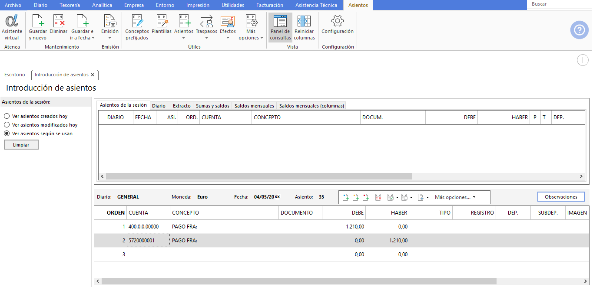
Task: Click the delete line icon with the red X
Action: (378, 197)
